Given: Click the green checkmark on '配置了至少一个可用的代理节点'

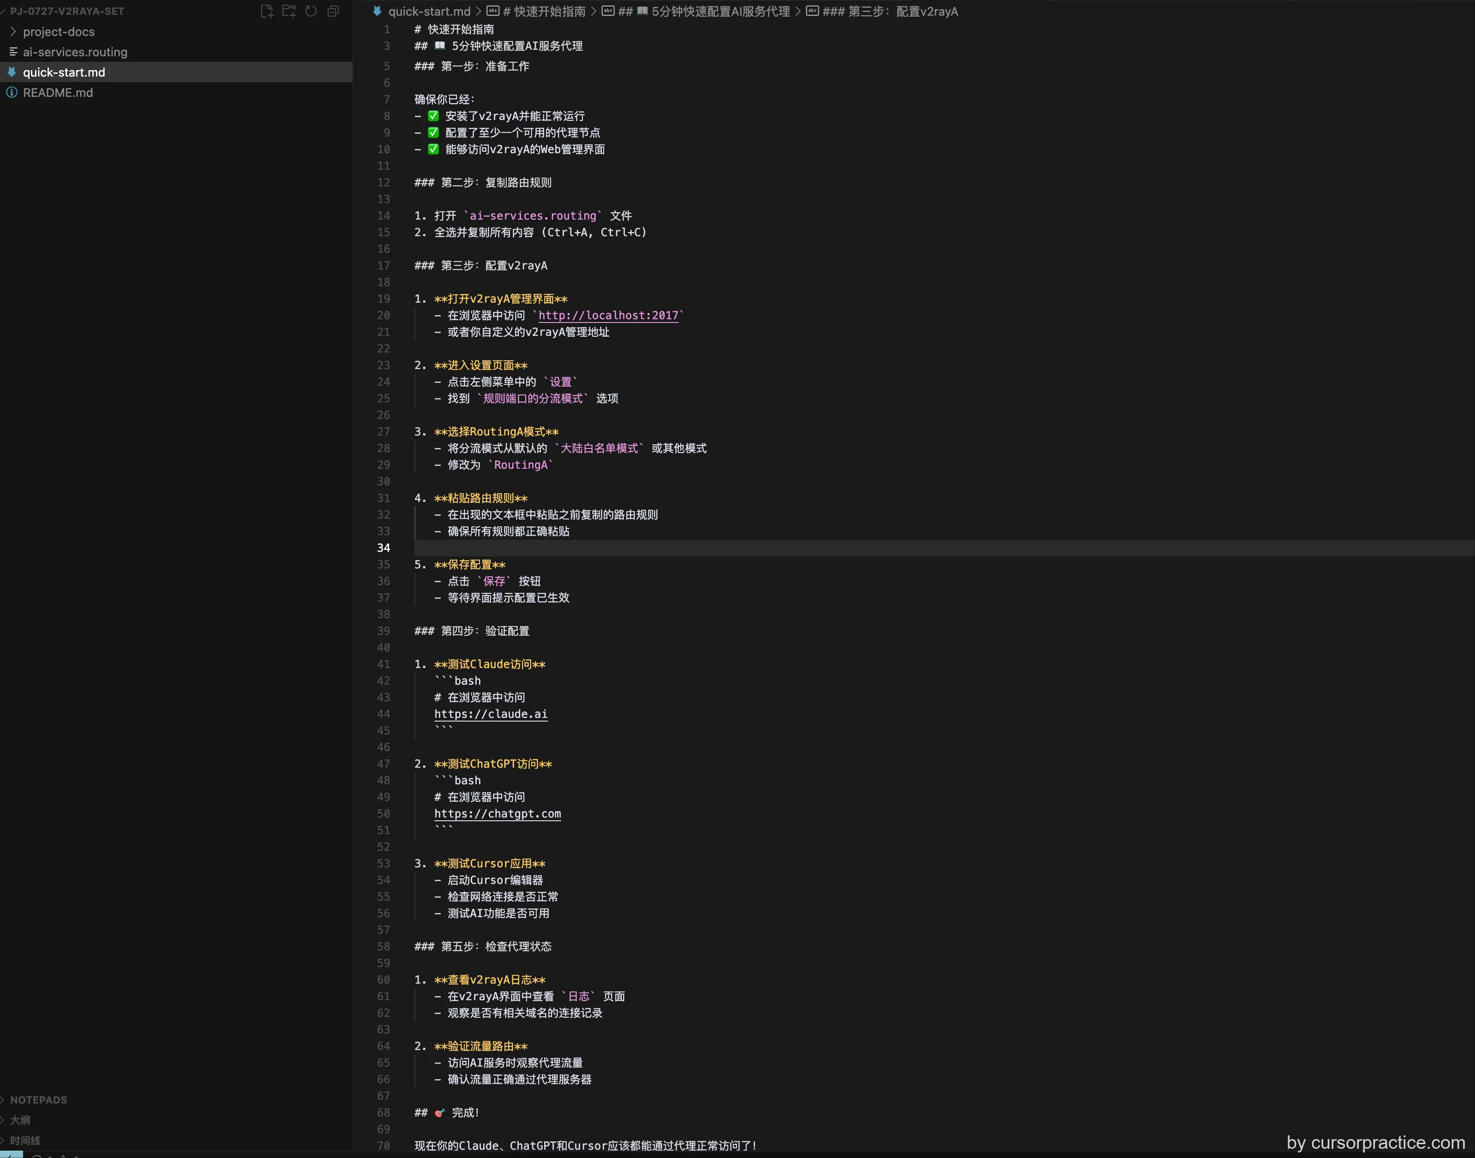Looking at the screenshot, I should click(433, 132).
